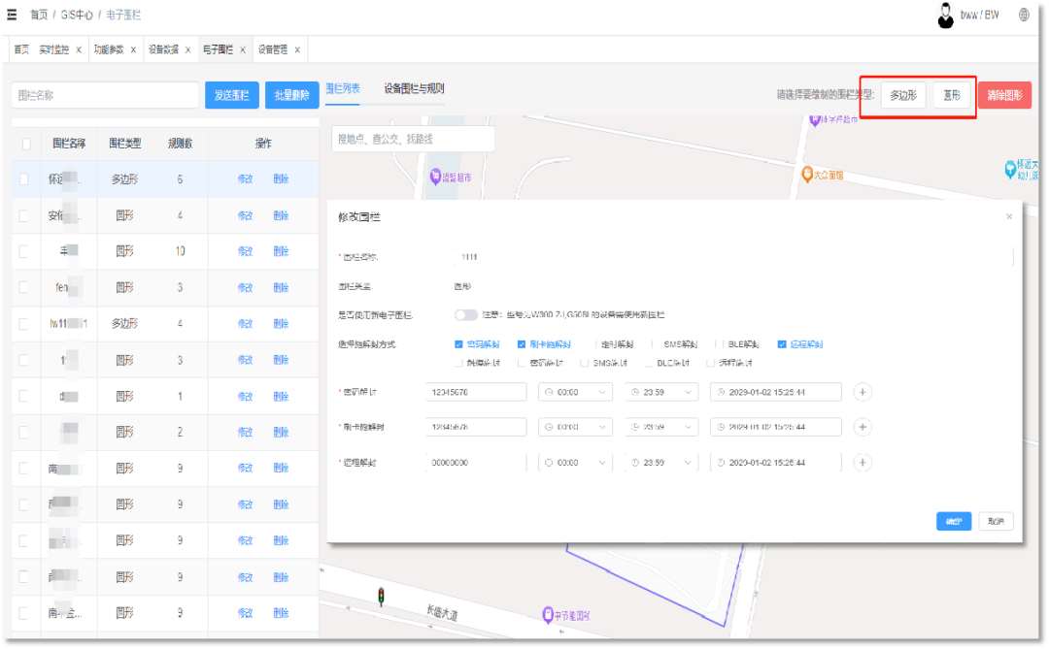Close the 设备数据 tab with its X

pyautogui.click(x=188, y=49)
